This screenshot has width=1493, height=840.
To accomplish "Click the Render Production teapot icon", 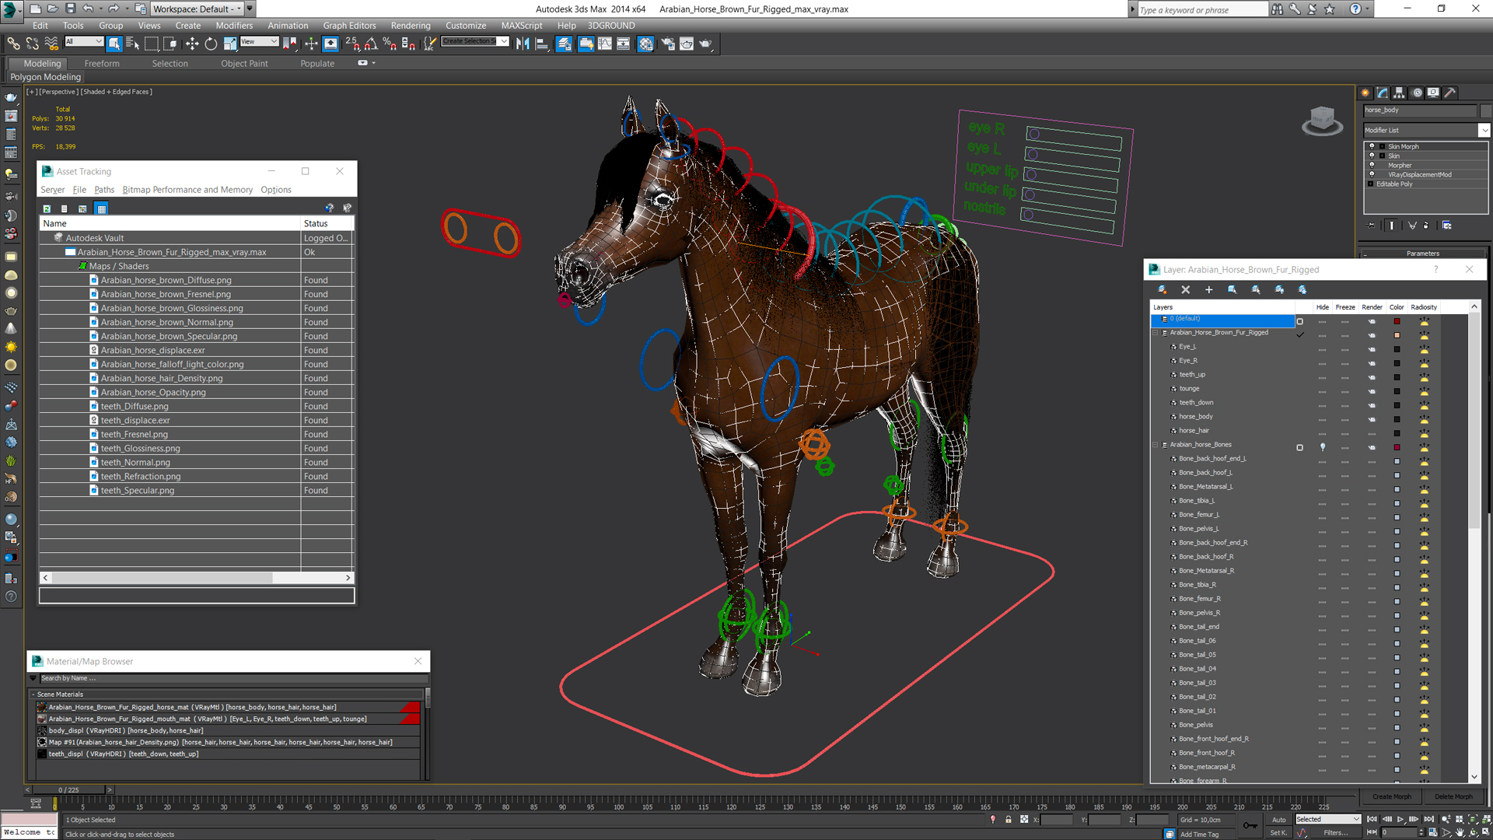I will coord(705,44).
